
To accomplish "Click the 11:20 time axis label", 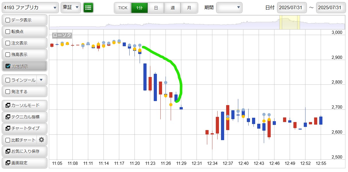I will [135, 163].
